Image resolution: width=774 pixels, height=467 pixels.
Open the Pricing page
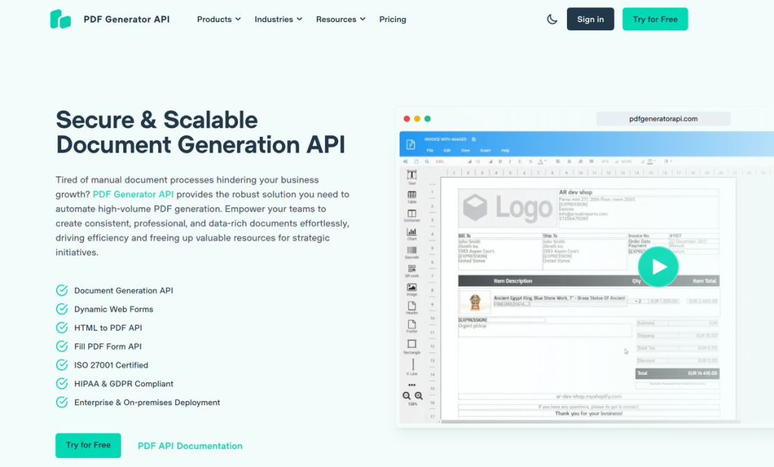[x=392, y=20]
